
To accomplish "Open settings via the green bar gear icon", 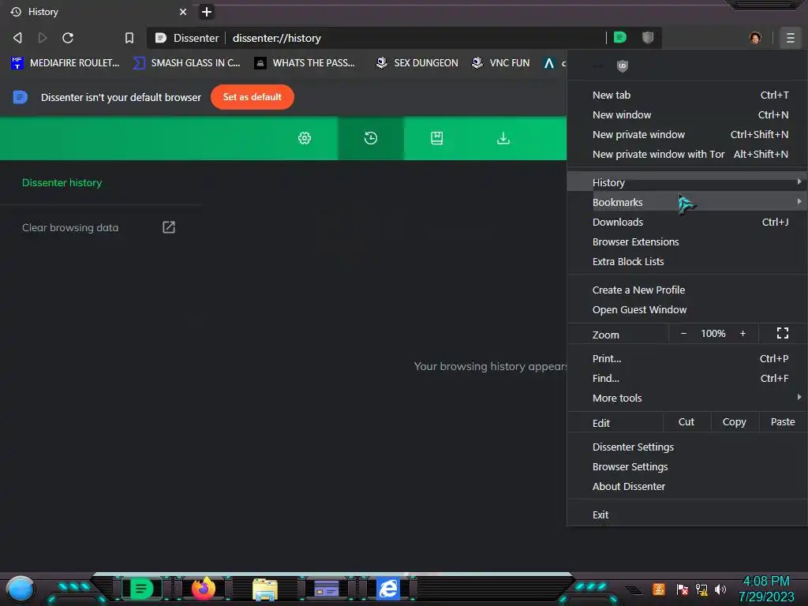I will click(305, 138).
